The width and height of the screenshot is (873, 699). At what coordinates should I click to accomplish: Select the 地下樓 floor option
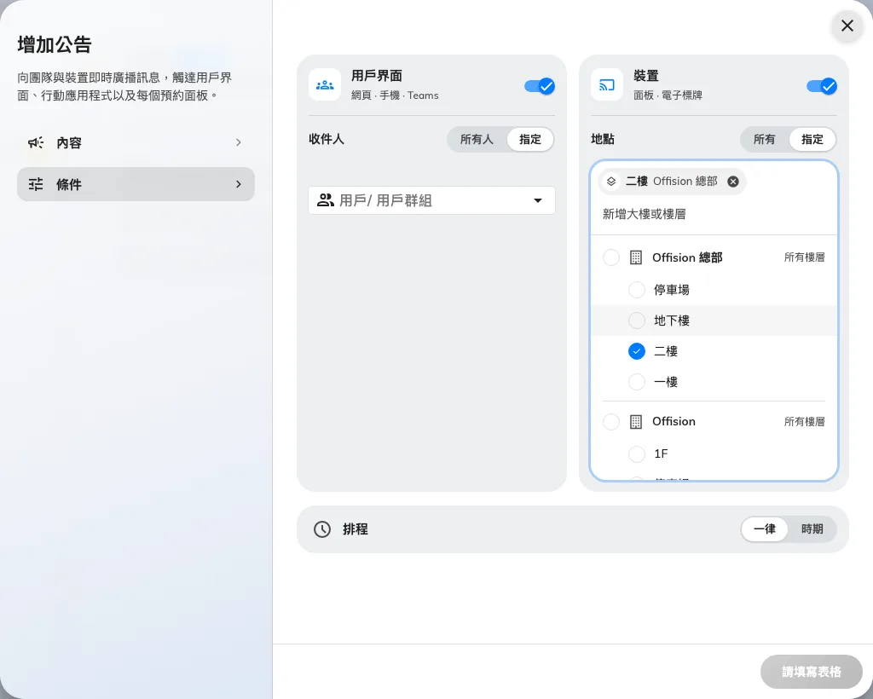tap(636, 321)
